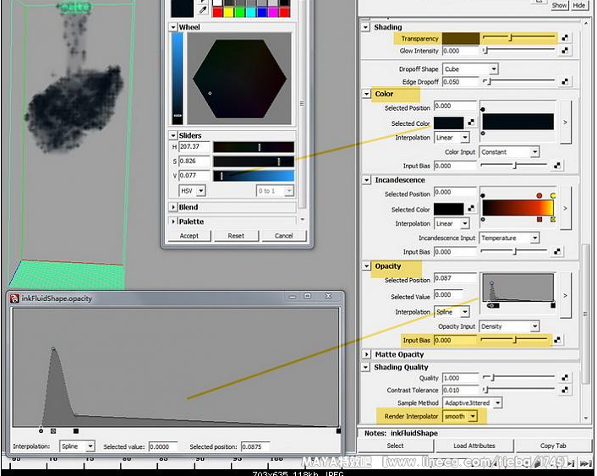The width and height of the screenshot is (597, 476).
Task: Click the Copy Tab button
Action: tap(552, 446)
